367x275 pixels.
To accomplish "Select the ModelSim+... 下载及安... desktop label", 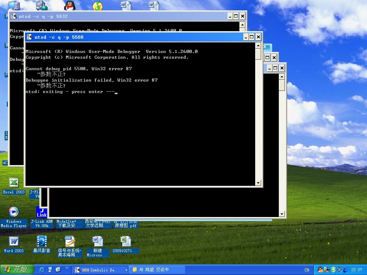I will point(70,223).
